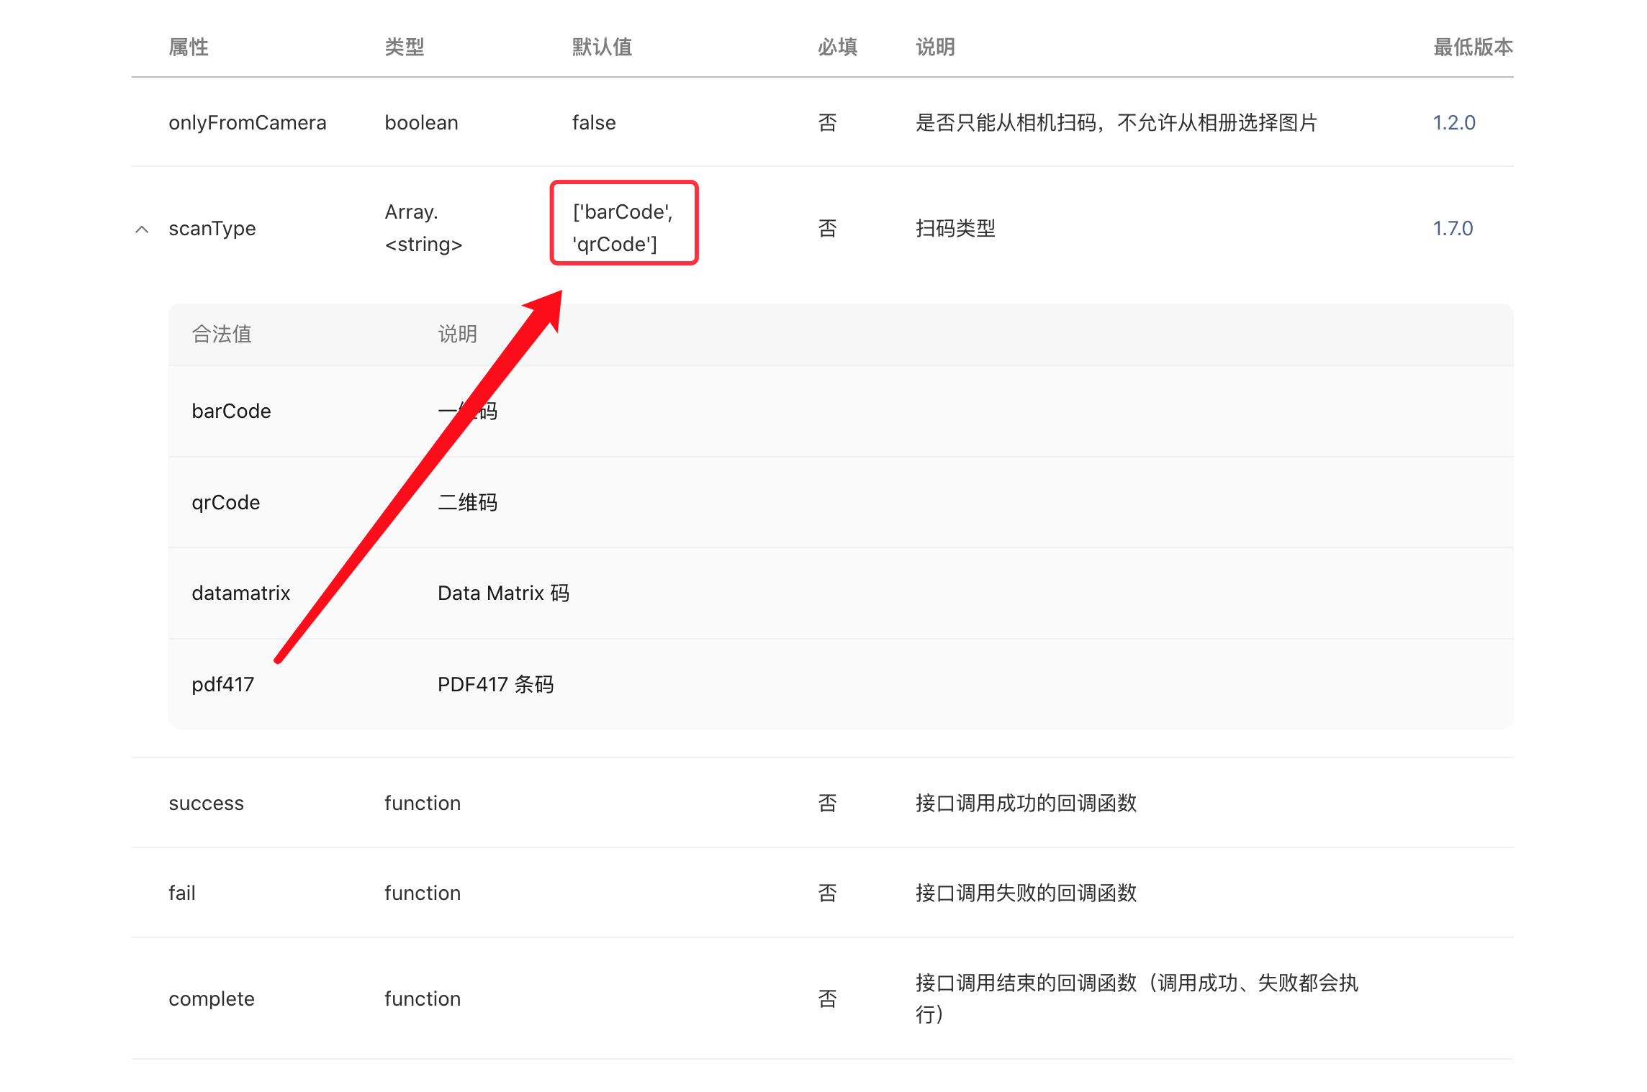The height and width of the screenshot is (1092, 1647).
Task: Click the success property name
Action: (x=206, y=803)
